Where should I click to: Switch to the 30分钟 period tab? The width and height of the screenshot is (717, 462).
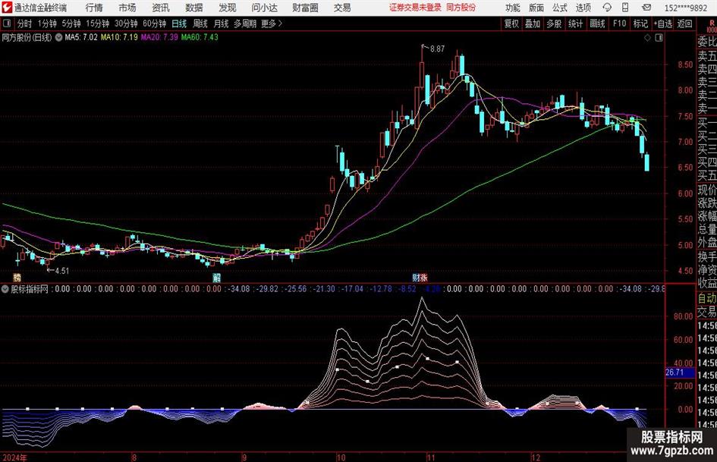(x=126, y=24)
